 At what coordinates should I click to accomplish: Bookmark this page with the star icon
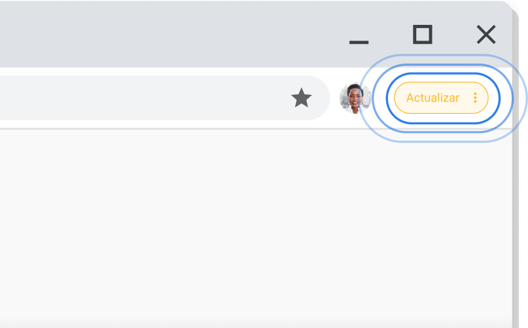click(301, 98)
